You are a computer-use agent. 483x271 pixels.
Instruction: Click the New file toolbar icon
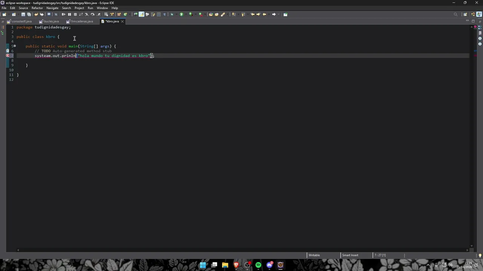[x=4, y=14]
